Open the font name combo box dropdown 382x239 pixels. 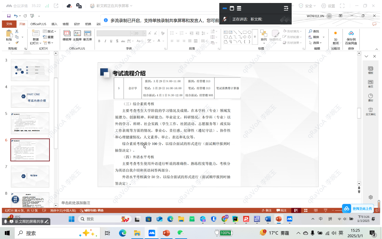[x=132, y=33]
